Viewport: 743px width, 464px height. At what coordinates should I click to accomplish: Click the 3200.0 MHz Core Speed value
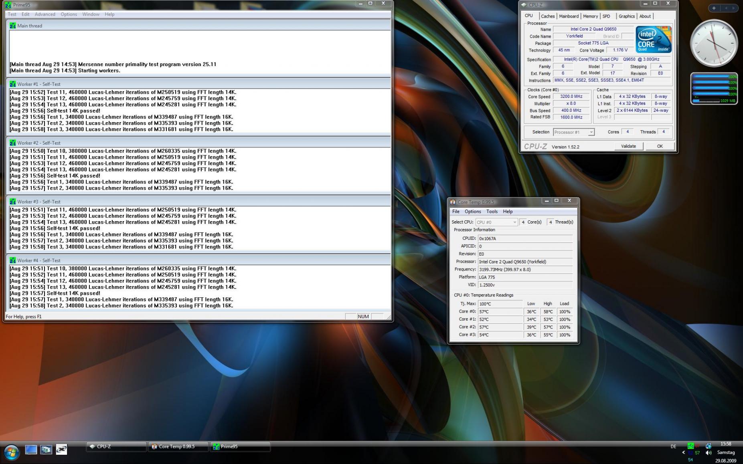point(571,97)
